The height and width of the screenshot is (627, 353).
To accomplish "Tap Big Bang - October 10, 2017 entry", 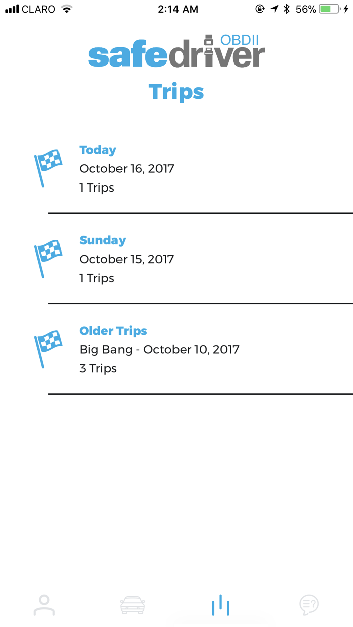I will 159,349.
